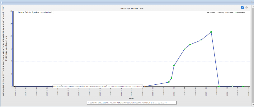Viewport: 254px width, 107px height.
Task: Select the data point at value 10
Action: pyautogui.click(x=190, y=44)
